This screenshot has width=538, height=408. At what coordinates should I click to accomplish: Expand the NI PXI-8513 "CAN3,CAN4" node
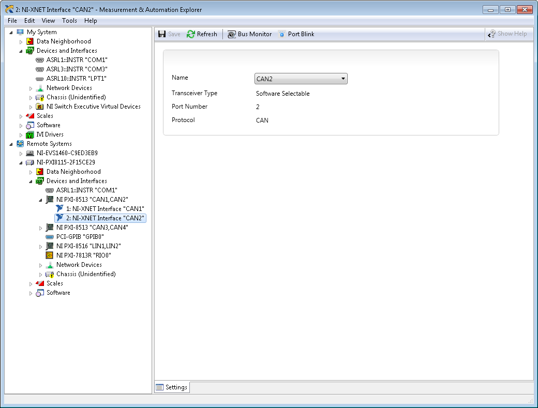(40, 228)
